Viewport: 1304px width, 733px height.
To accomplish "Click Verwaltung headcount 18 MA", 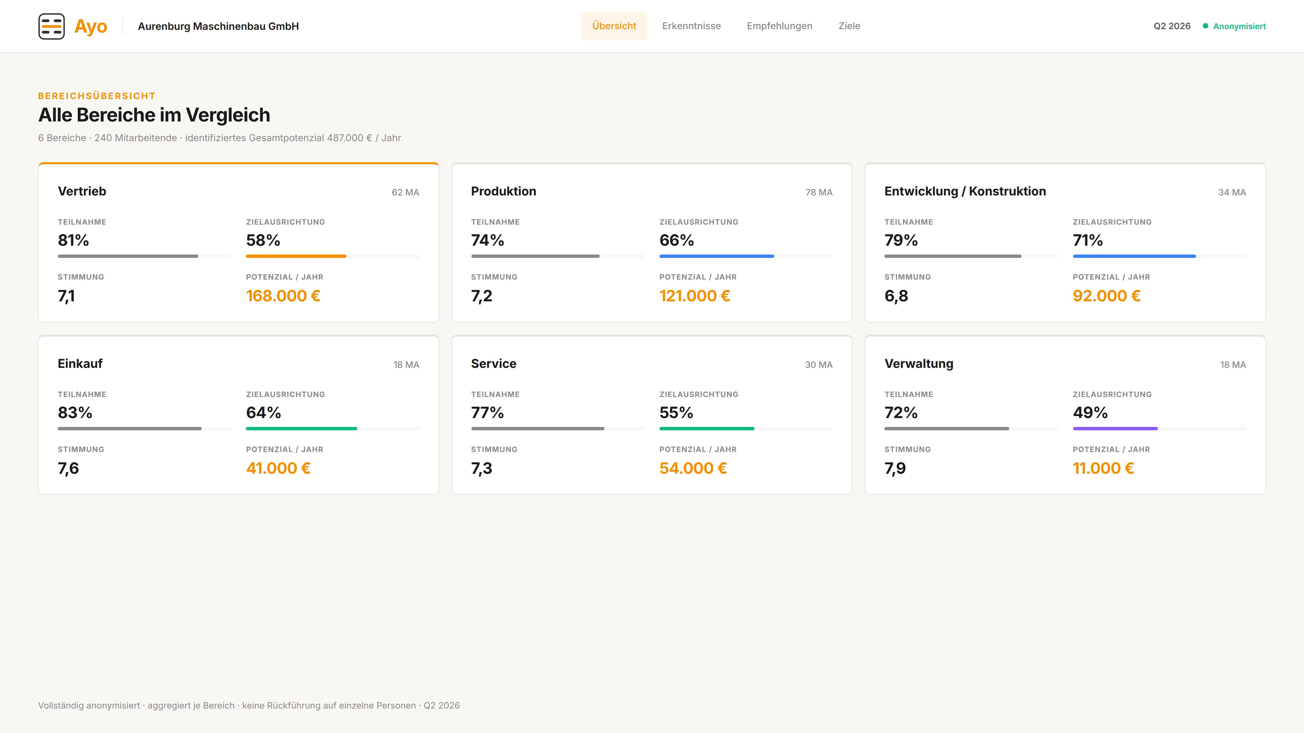I will click(1233, 365).
